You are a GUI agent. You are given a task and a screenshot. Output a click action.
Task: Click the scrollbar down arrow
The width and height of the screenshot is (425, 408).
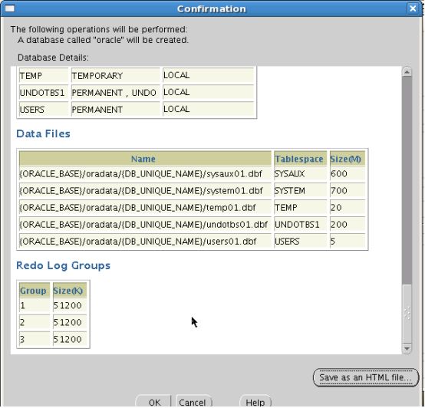coord(407,348)
